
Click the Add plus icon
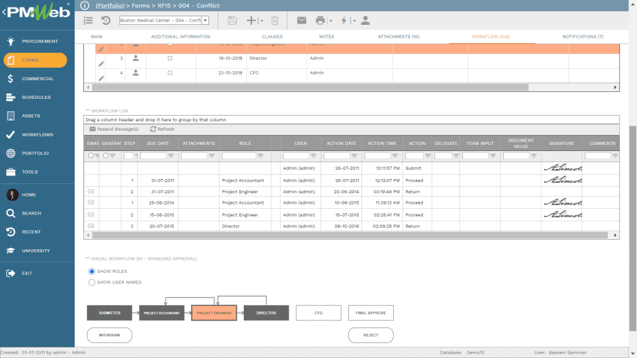(251, 21)
